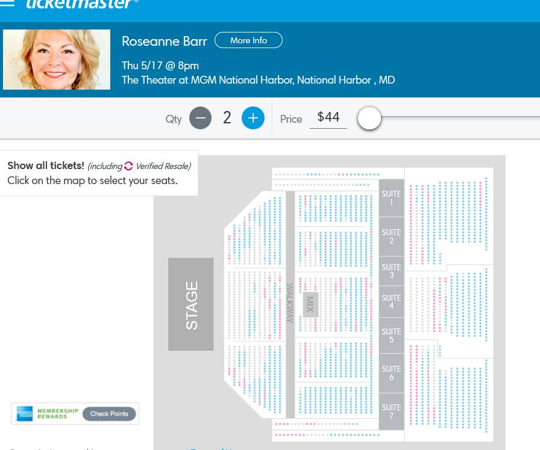Increase ticket quantity with plus button

(253, 118)
